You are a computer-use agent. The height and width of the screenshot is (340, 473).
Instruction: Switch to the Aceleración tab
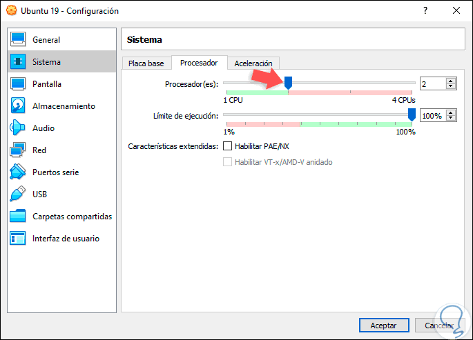[x=253, y=63]
